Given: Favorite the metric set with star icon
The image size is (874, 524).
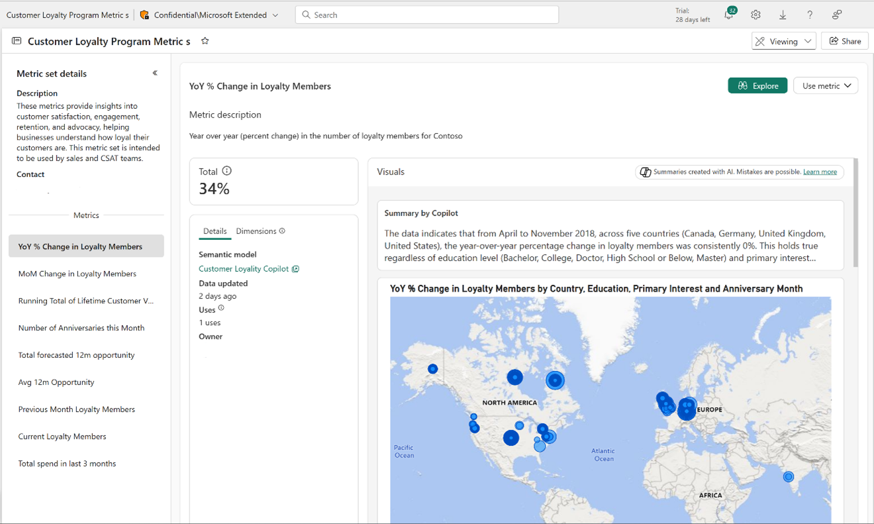Looking at the screenshot, I should coord(205,41).
